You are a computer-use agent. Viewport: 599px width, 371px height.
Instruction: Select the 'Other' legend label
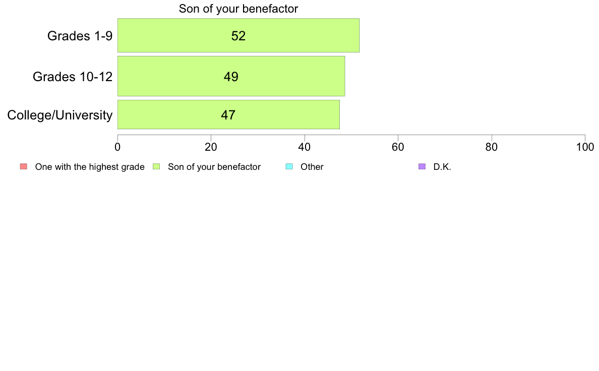[312, 167]
